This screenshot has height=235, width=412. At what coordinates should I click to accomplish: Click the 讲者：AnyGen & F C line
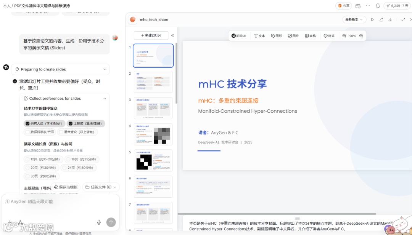pyautogui.click(x=218, y=133)
